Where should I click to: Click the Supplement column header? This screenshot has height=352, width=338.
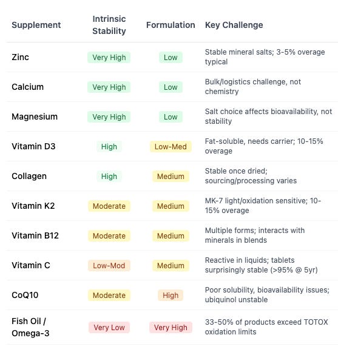36,25
